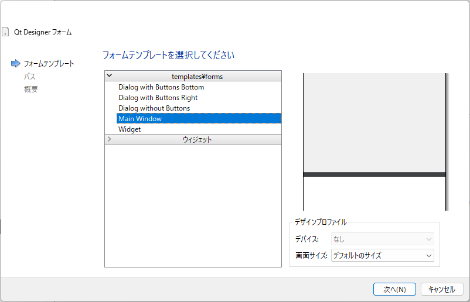Click the blue arrow step indicator icon
470x302 pixels.
click(16, 63)
